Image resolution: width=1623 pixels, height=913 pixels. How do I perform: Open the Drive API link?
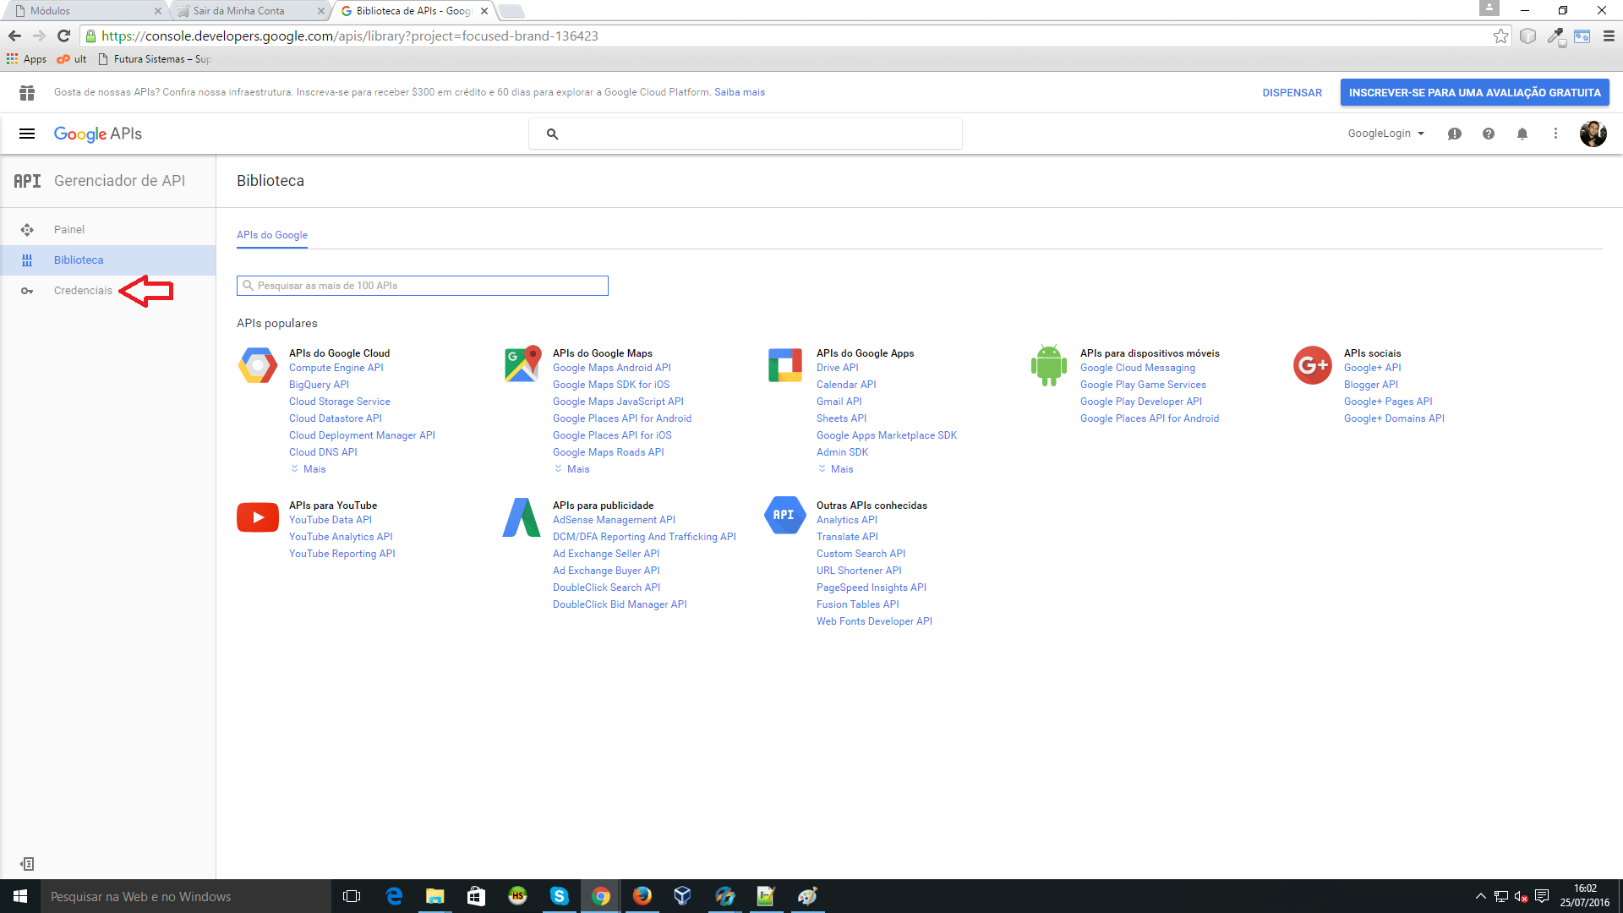click(x=837, y=368)
